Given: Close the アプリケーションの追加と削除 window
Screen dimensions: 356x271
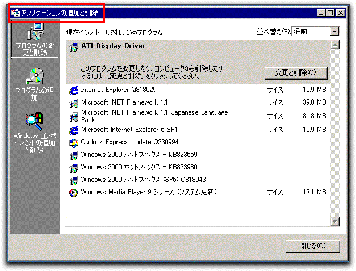Looking at the screenshot, I should click(341, 13).
